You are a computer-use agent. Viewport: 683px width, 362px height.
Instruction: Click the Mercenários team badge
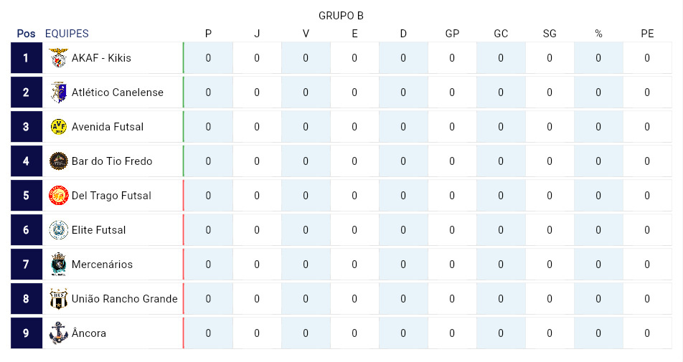58,264
